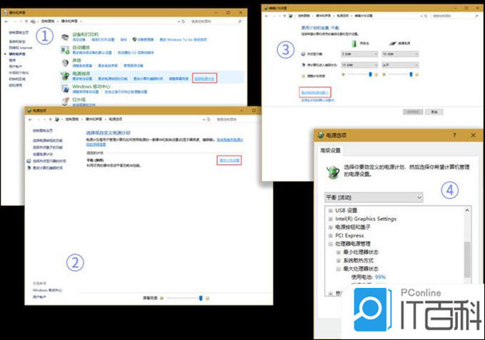
Task: Click 更改计划设置 link in Power Options
Action: tap(229, 160)
